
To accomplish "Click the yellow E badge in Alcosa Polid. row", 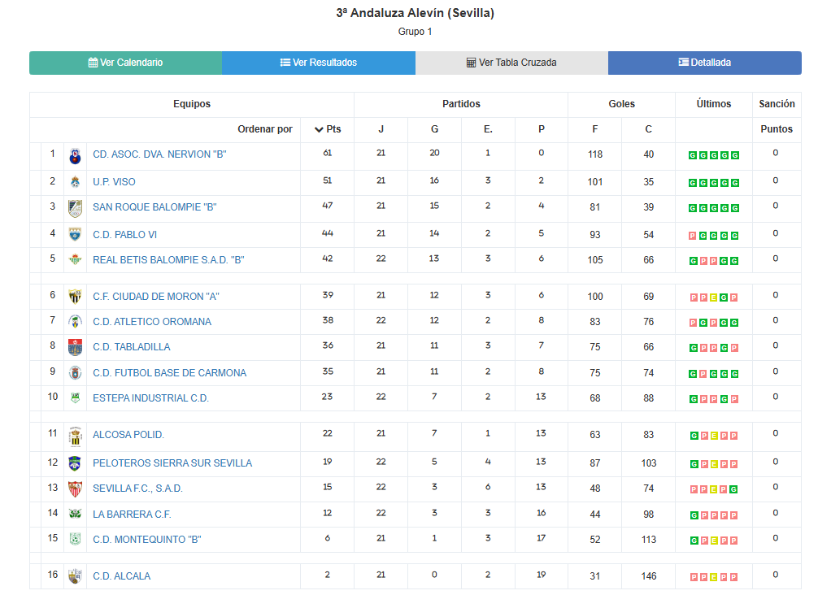I will pyautogui.click(x=714, y=436).
